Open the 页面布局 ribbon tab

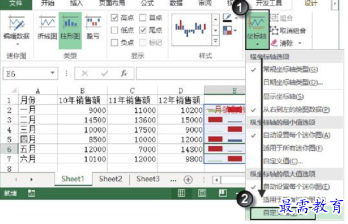tap(112, 3)
